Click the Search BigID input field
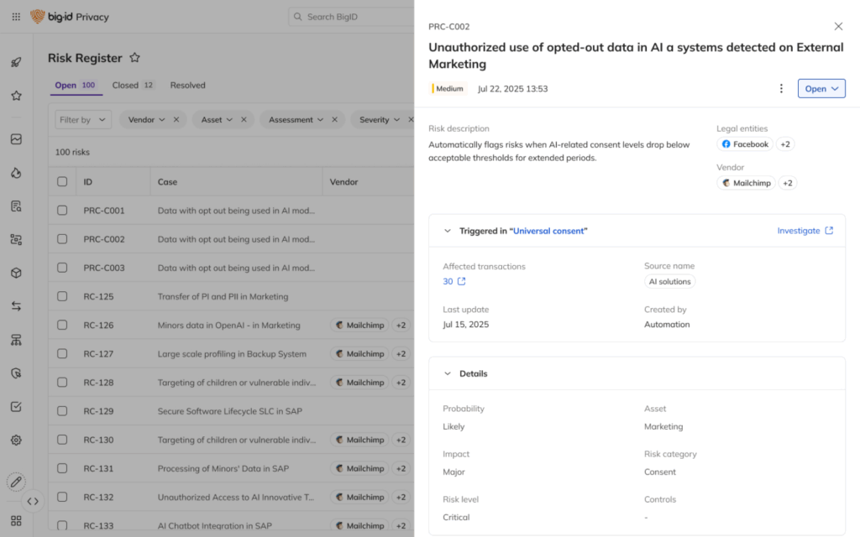The height and width of the screenshot is (537, 860). click(353, 17)
